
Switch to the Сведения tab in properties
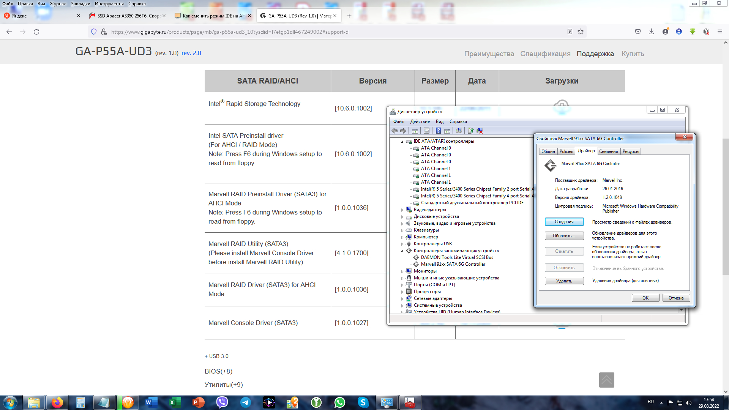(x=608, y=151)
